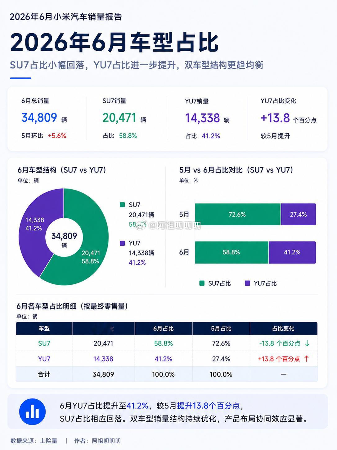The image size is (337, 450).
Task: Click the 41.2% share in YU7销量 card
Action: (x=211, y=136)
